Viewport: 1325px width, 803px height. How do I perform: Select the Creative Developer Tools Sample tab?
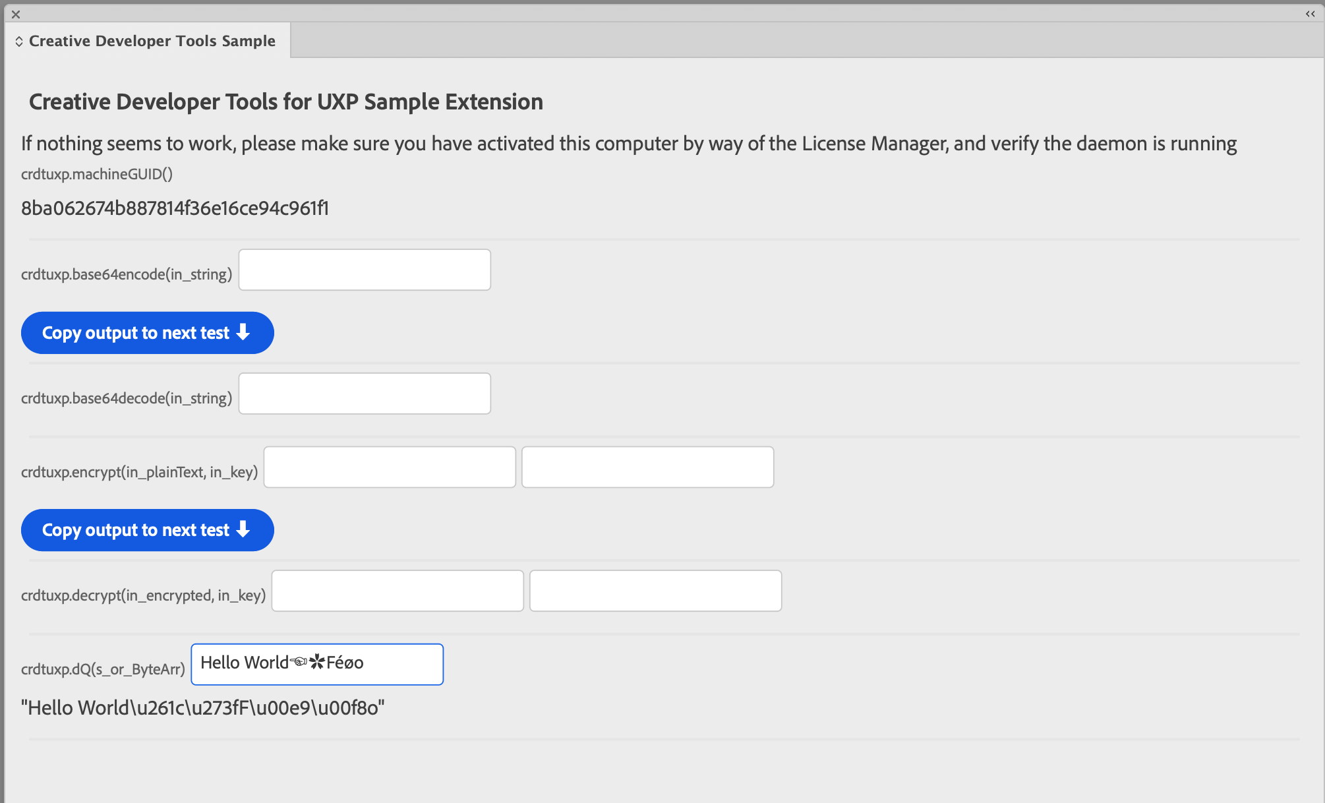point(152,41)
